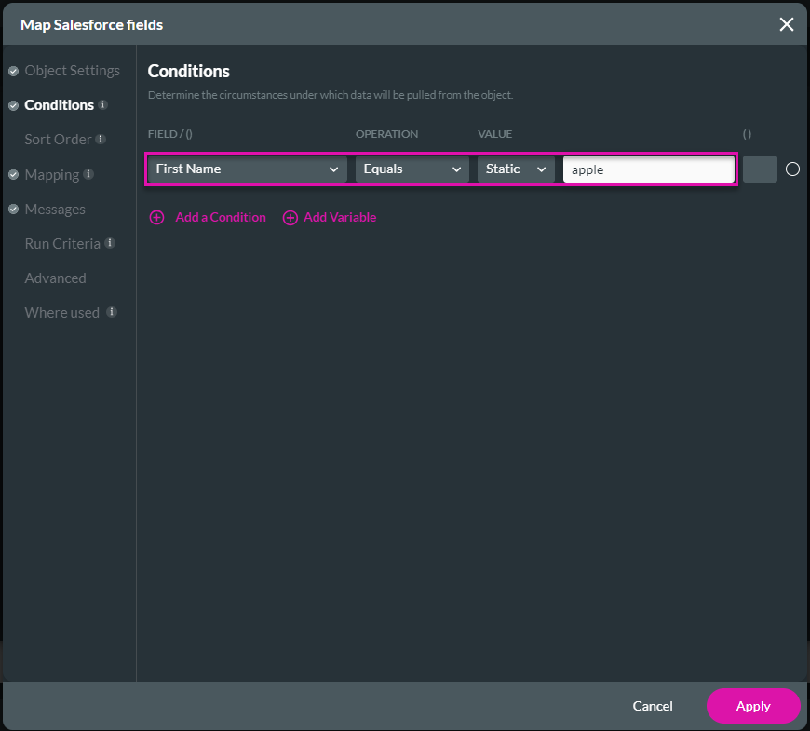
Task: Cancel the Map Salesforce fields dialog
Action: (652, 706)
